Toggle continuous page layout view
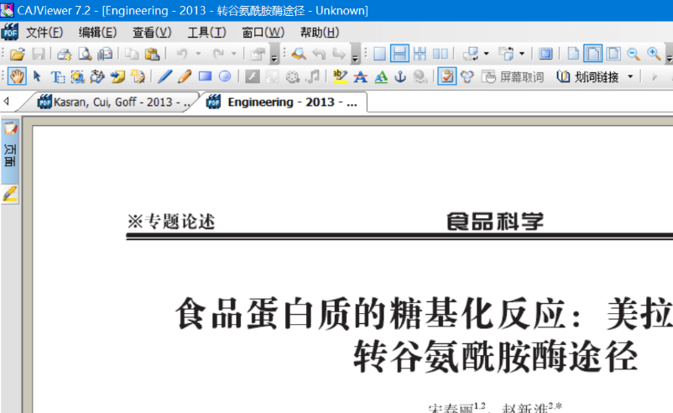Viewport: 673px width, 413px height. [399, 54]
